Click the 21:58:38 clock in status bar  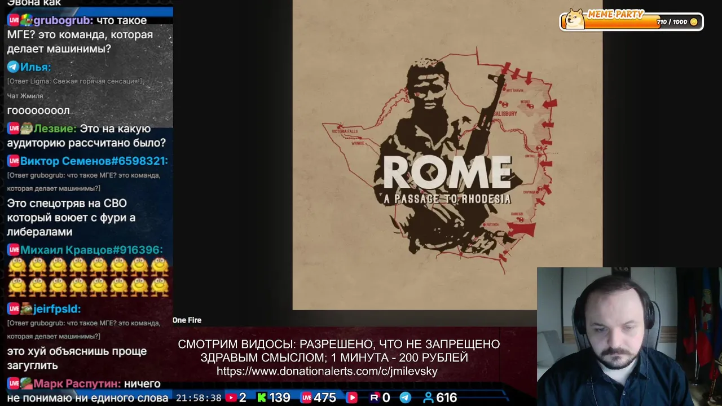pyautogui.click(x=199, y=398)
